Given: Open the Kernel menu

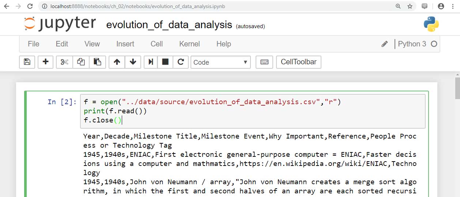Looking at the screenshot, I should tap(189, 44).
